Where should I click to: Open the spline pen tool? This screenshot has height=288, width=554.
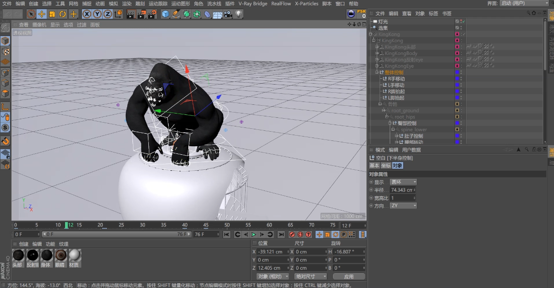176,14
